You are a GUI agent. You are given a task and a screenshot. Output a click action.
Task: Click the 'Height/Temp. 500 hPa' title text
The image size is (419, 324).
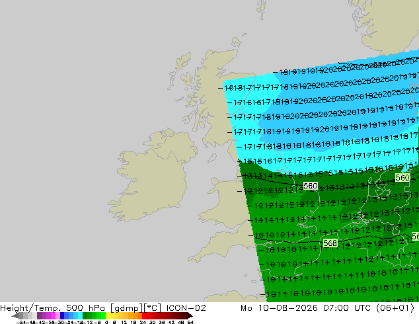(54, 308)
